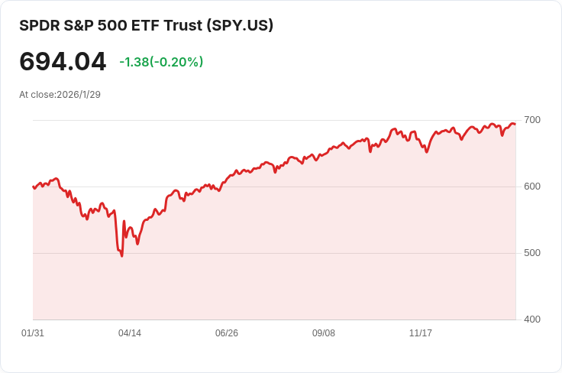Click the leftmost start of the red price line
The height and width of the screenshot is (373, 562).
point(34,186)
